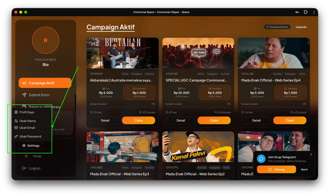Toggle the sun Mode icon

coord(26,156)
